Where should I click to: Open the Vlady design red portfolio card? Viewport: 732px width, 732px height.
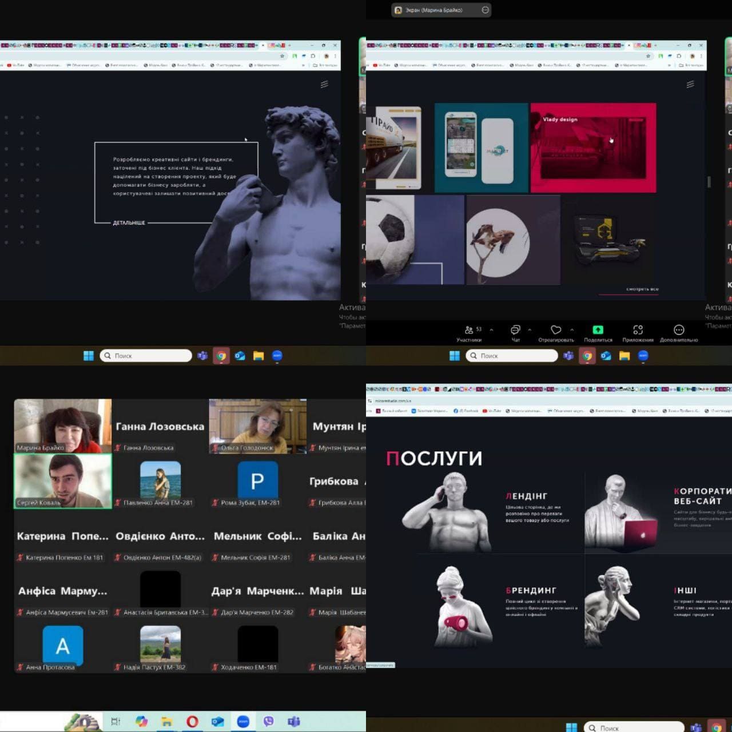(x=593, y=148)
